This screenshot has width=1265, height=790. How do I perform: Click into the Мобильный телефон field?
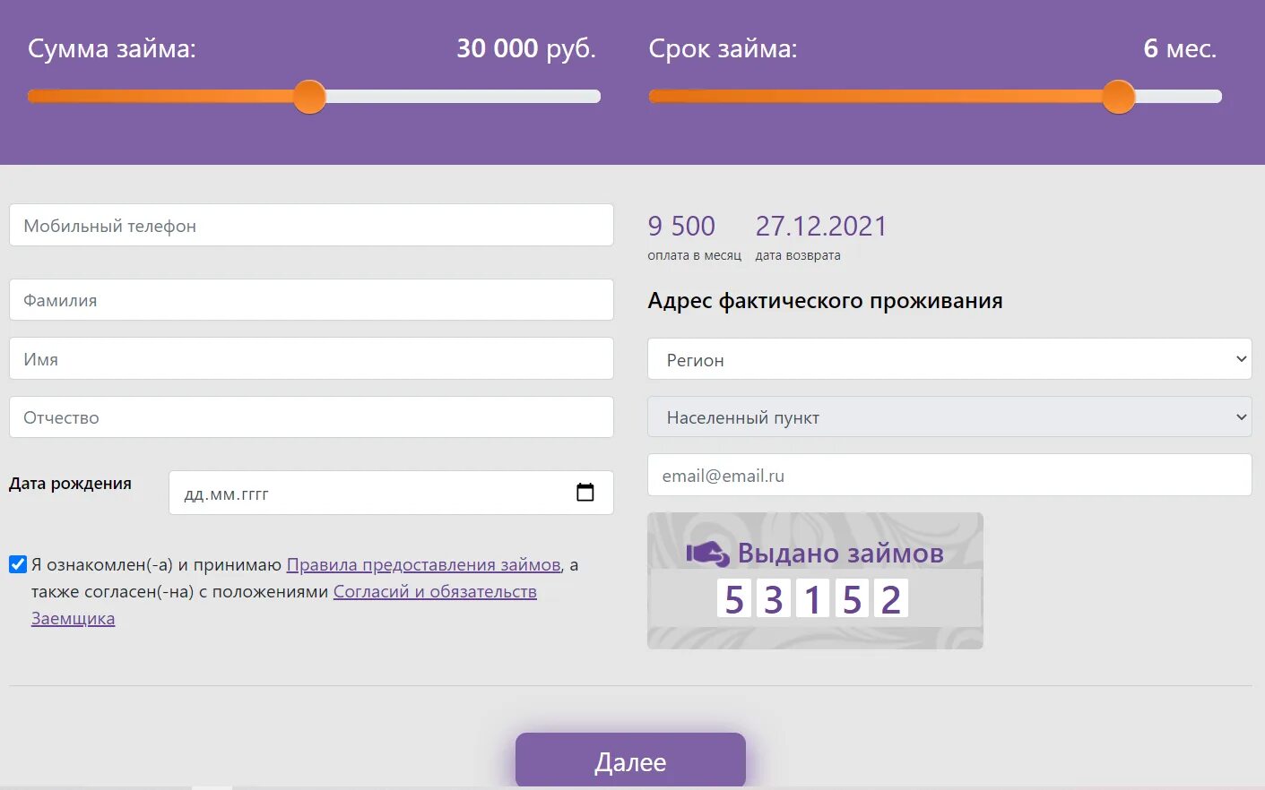pos(311,225)
